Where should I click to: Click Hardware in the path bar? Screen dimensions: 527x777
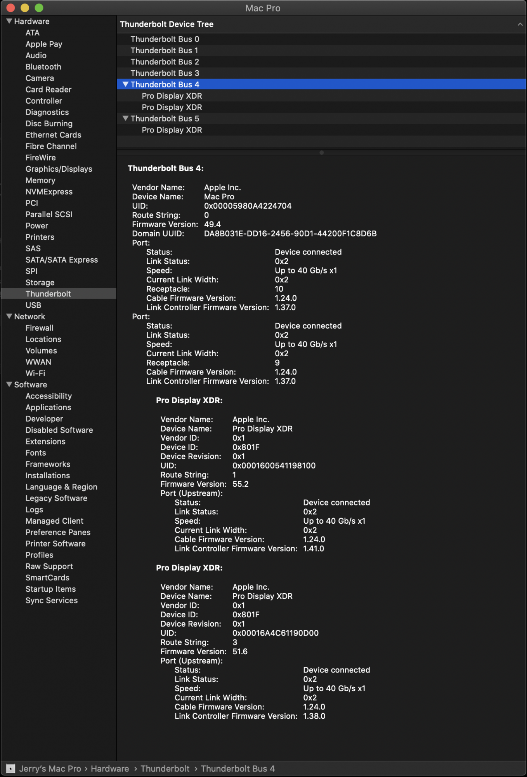click(110, 768)
